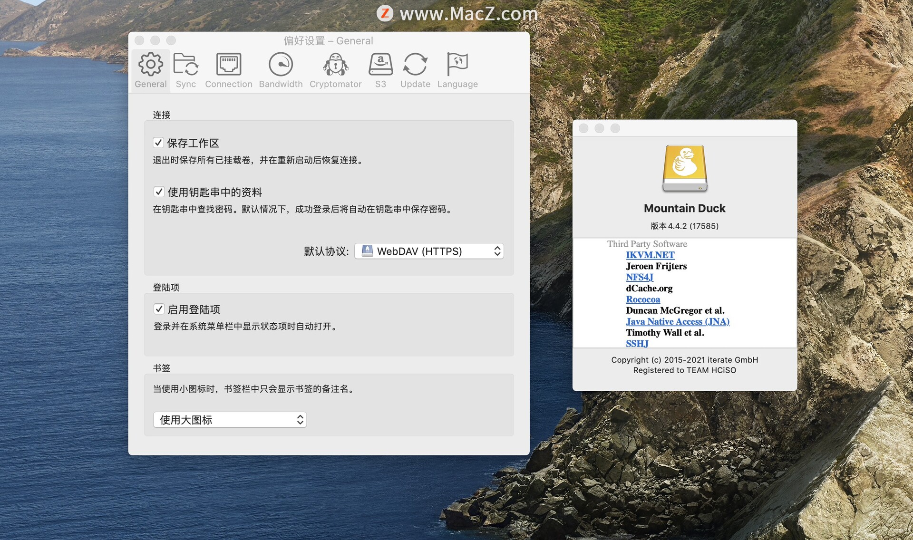Click the 在钥匙串中查找密码 description text
The image size is (913, 540).
[x=303, y=209]
